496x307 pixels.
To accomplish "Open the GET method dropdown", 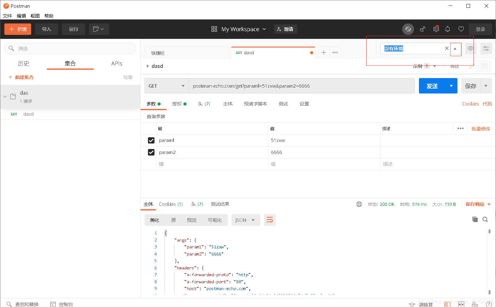I will tap(166, 86).
